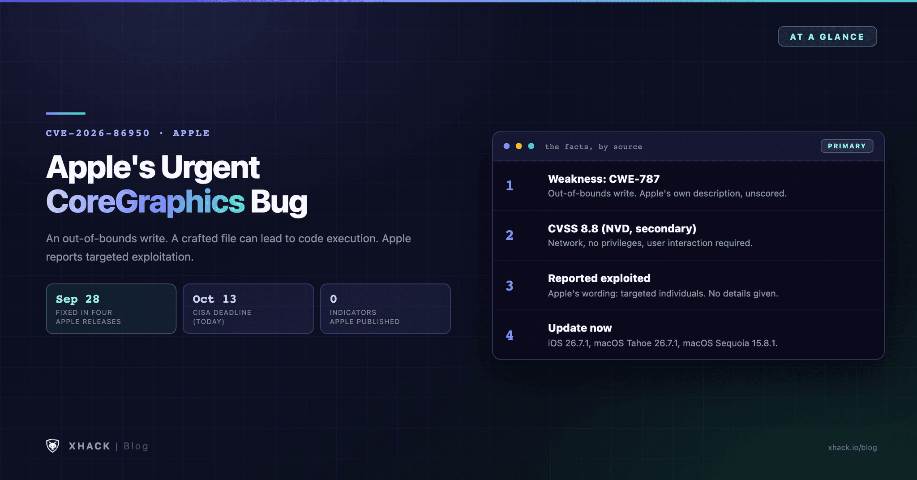This screenshot has width=917, height=480.
Task: Click the teal window dot
Action: click(531, 146)
